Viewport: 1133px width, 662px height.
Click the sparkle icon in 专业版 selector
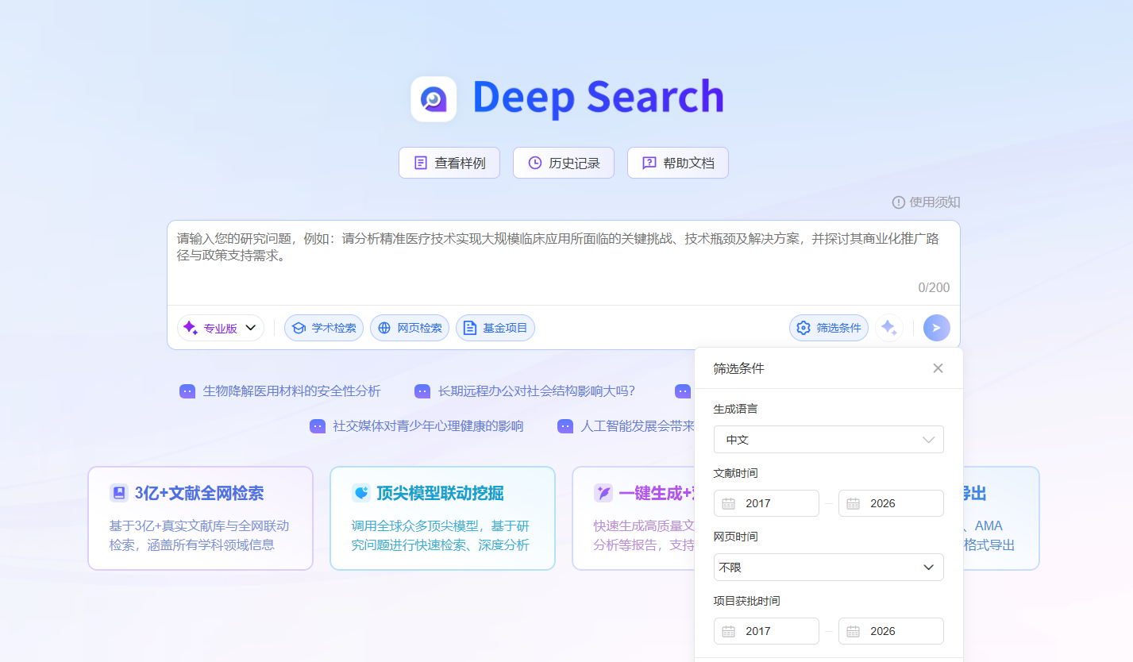pos(191,328)
